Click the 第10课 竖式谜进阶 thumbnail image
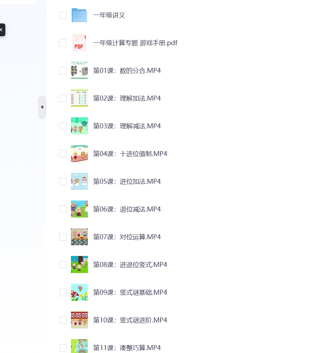The height and width of the screenshot is (353, 323). [x=79, y=320]
